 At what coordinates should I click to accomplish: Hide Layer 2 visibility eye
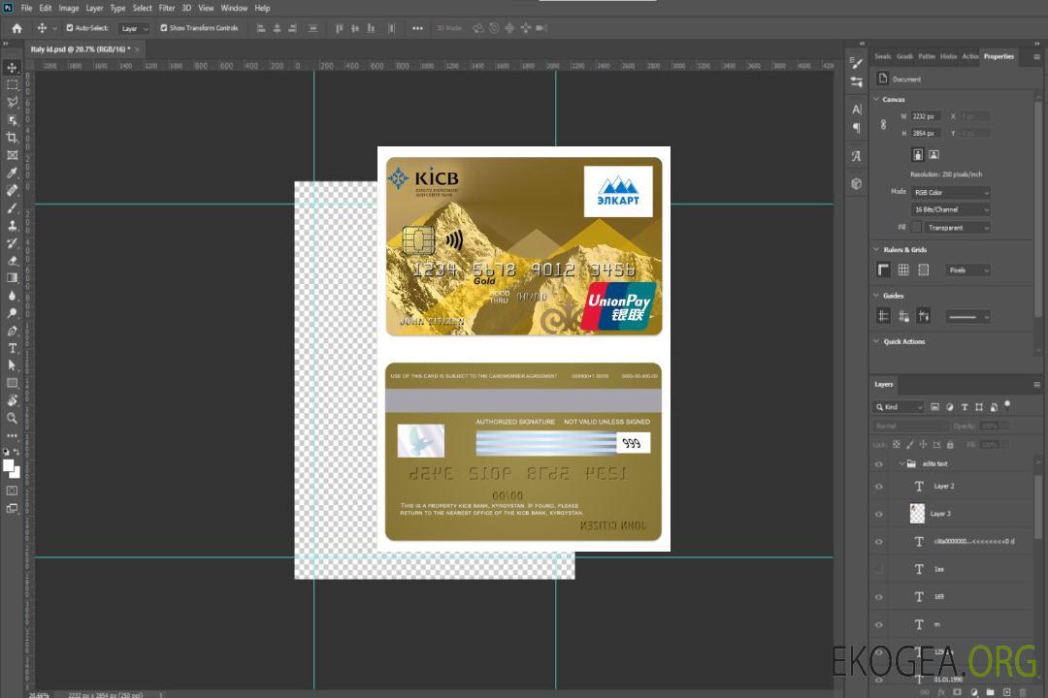(x=879, y=487)
